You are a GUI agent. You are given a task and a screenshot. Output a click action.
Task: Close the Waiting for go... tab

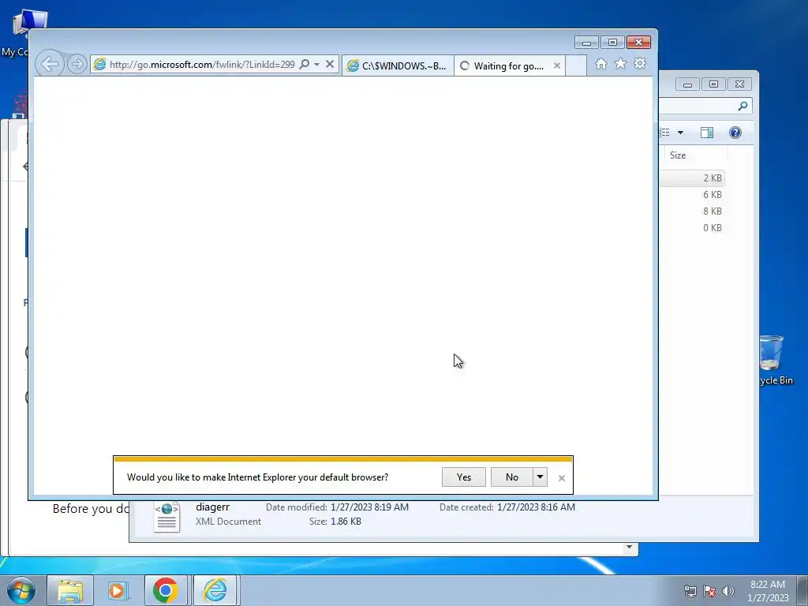[x=557, y=66]
